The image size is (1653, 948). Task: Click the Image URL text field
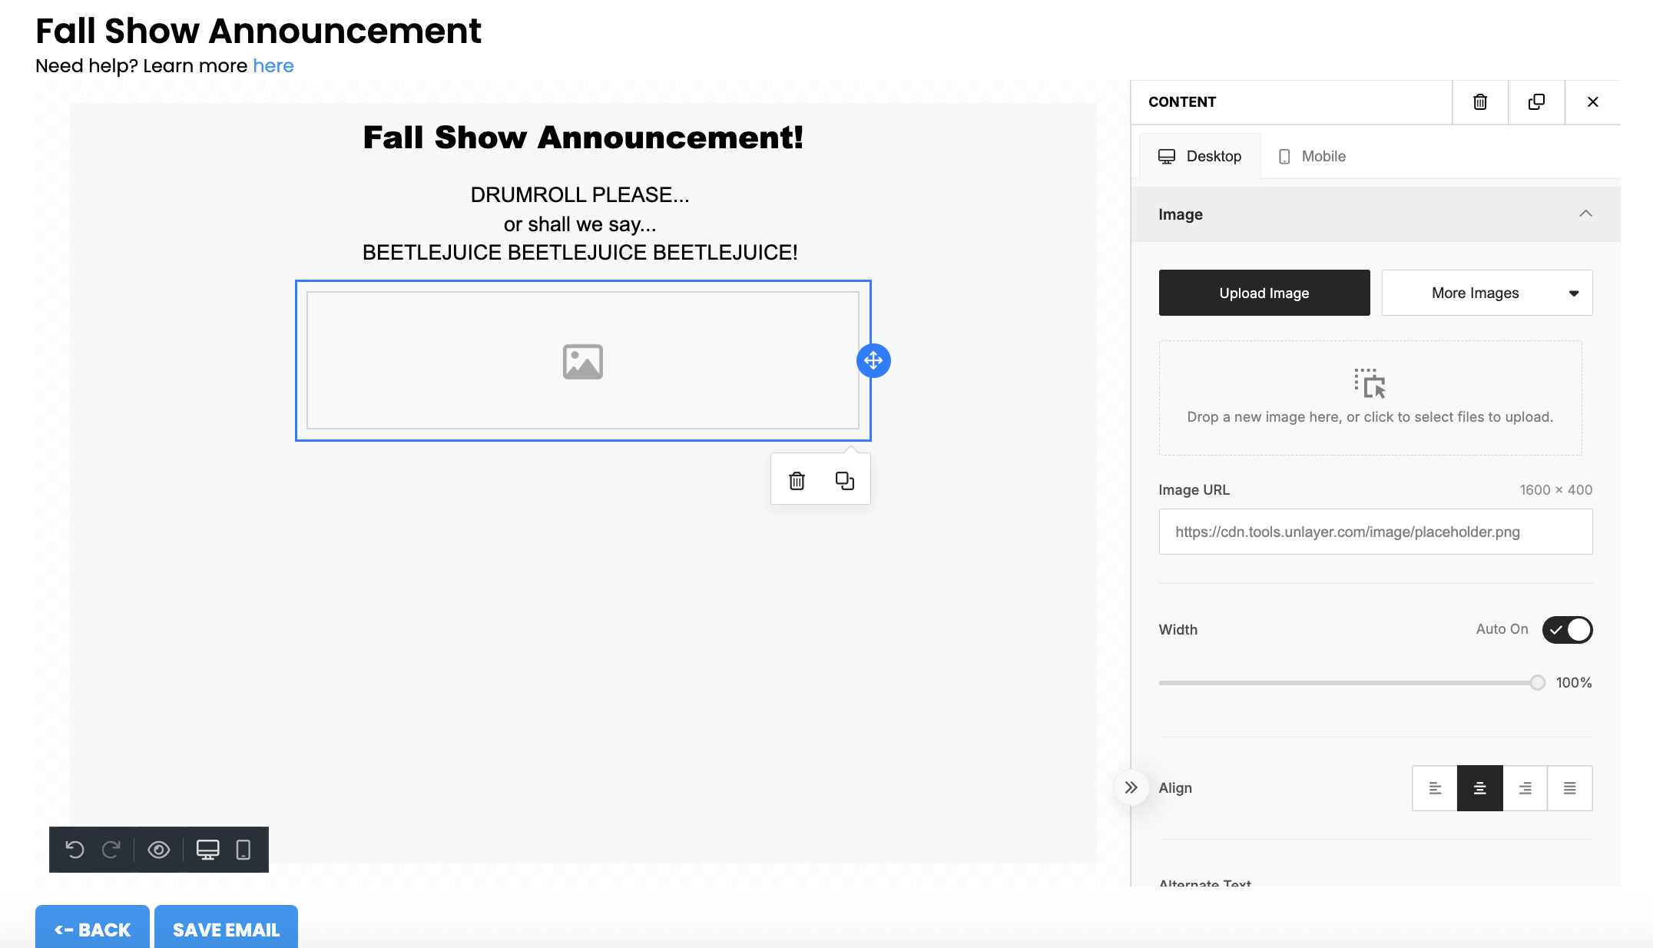(1375, 532)
